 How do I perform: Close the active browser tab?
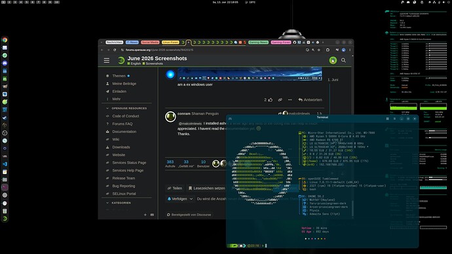(x=189, y=43)
